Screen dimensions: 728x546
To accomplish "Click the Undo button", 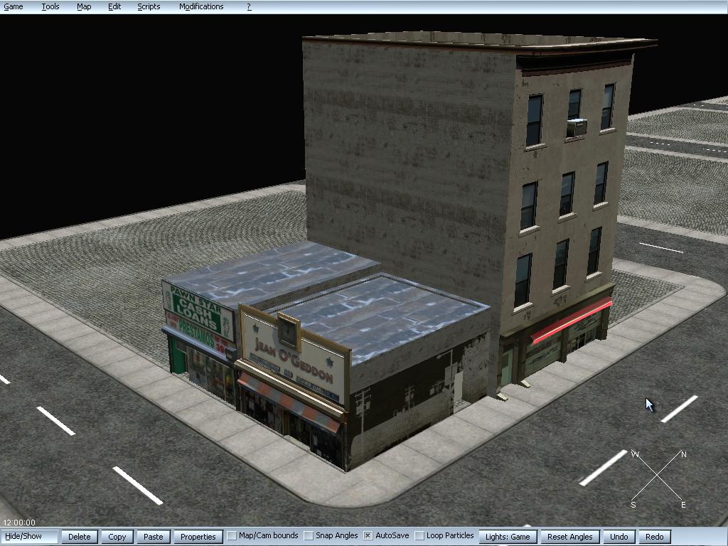I will click(619, 537).
